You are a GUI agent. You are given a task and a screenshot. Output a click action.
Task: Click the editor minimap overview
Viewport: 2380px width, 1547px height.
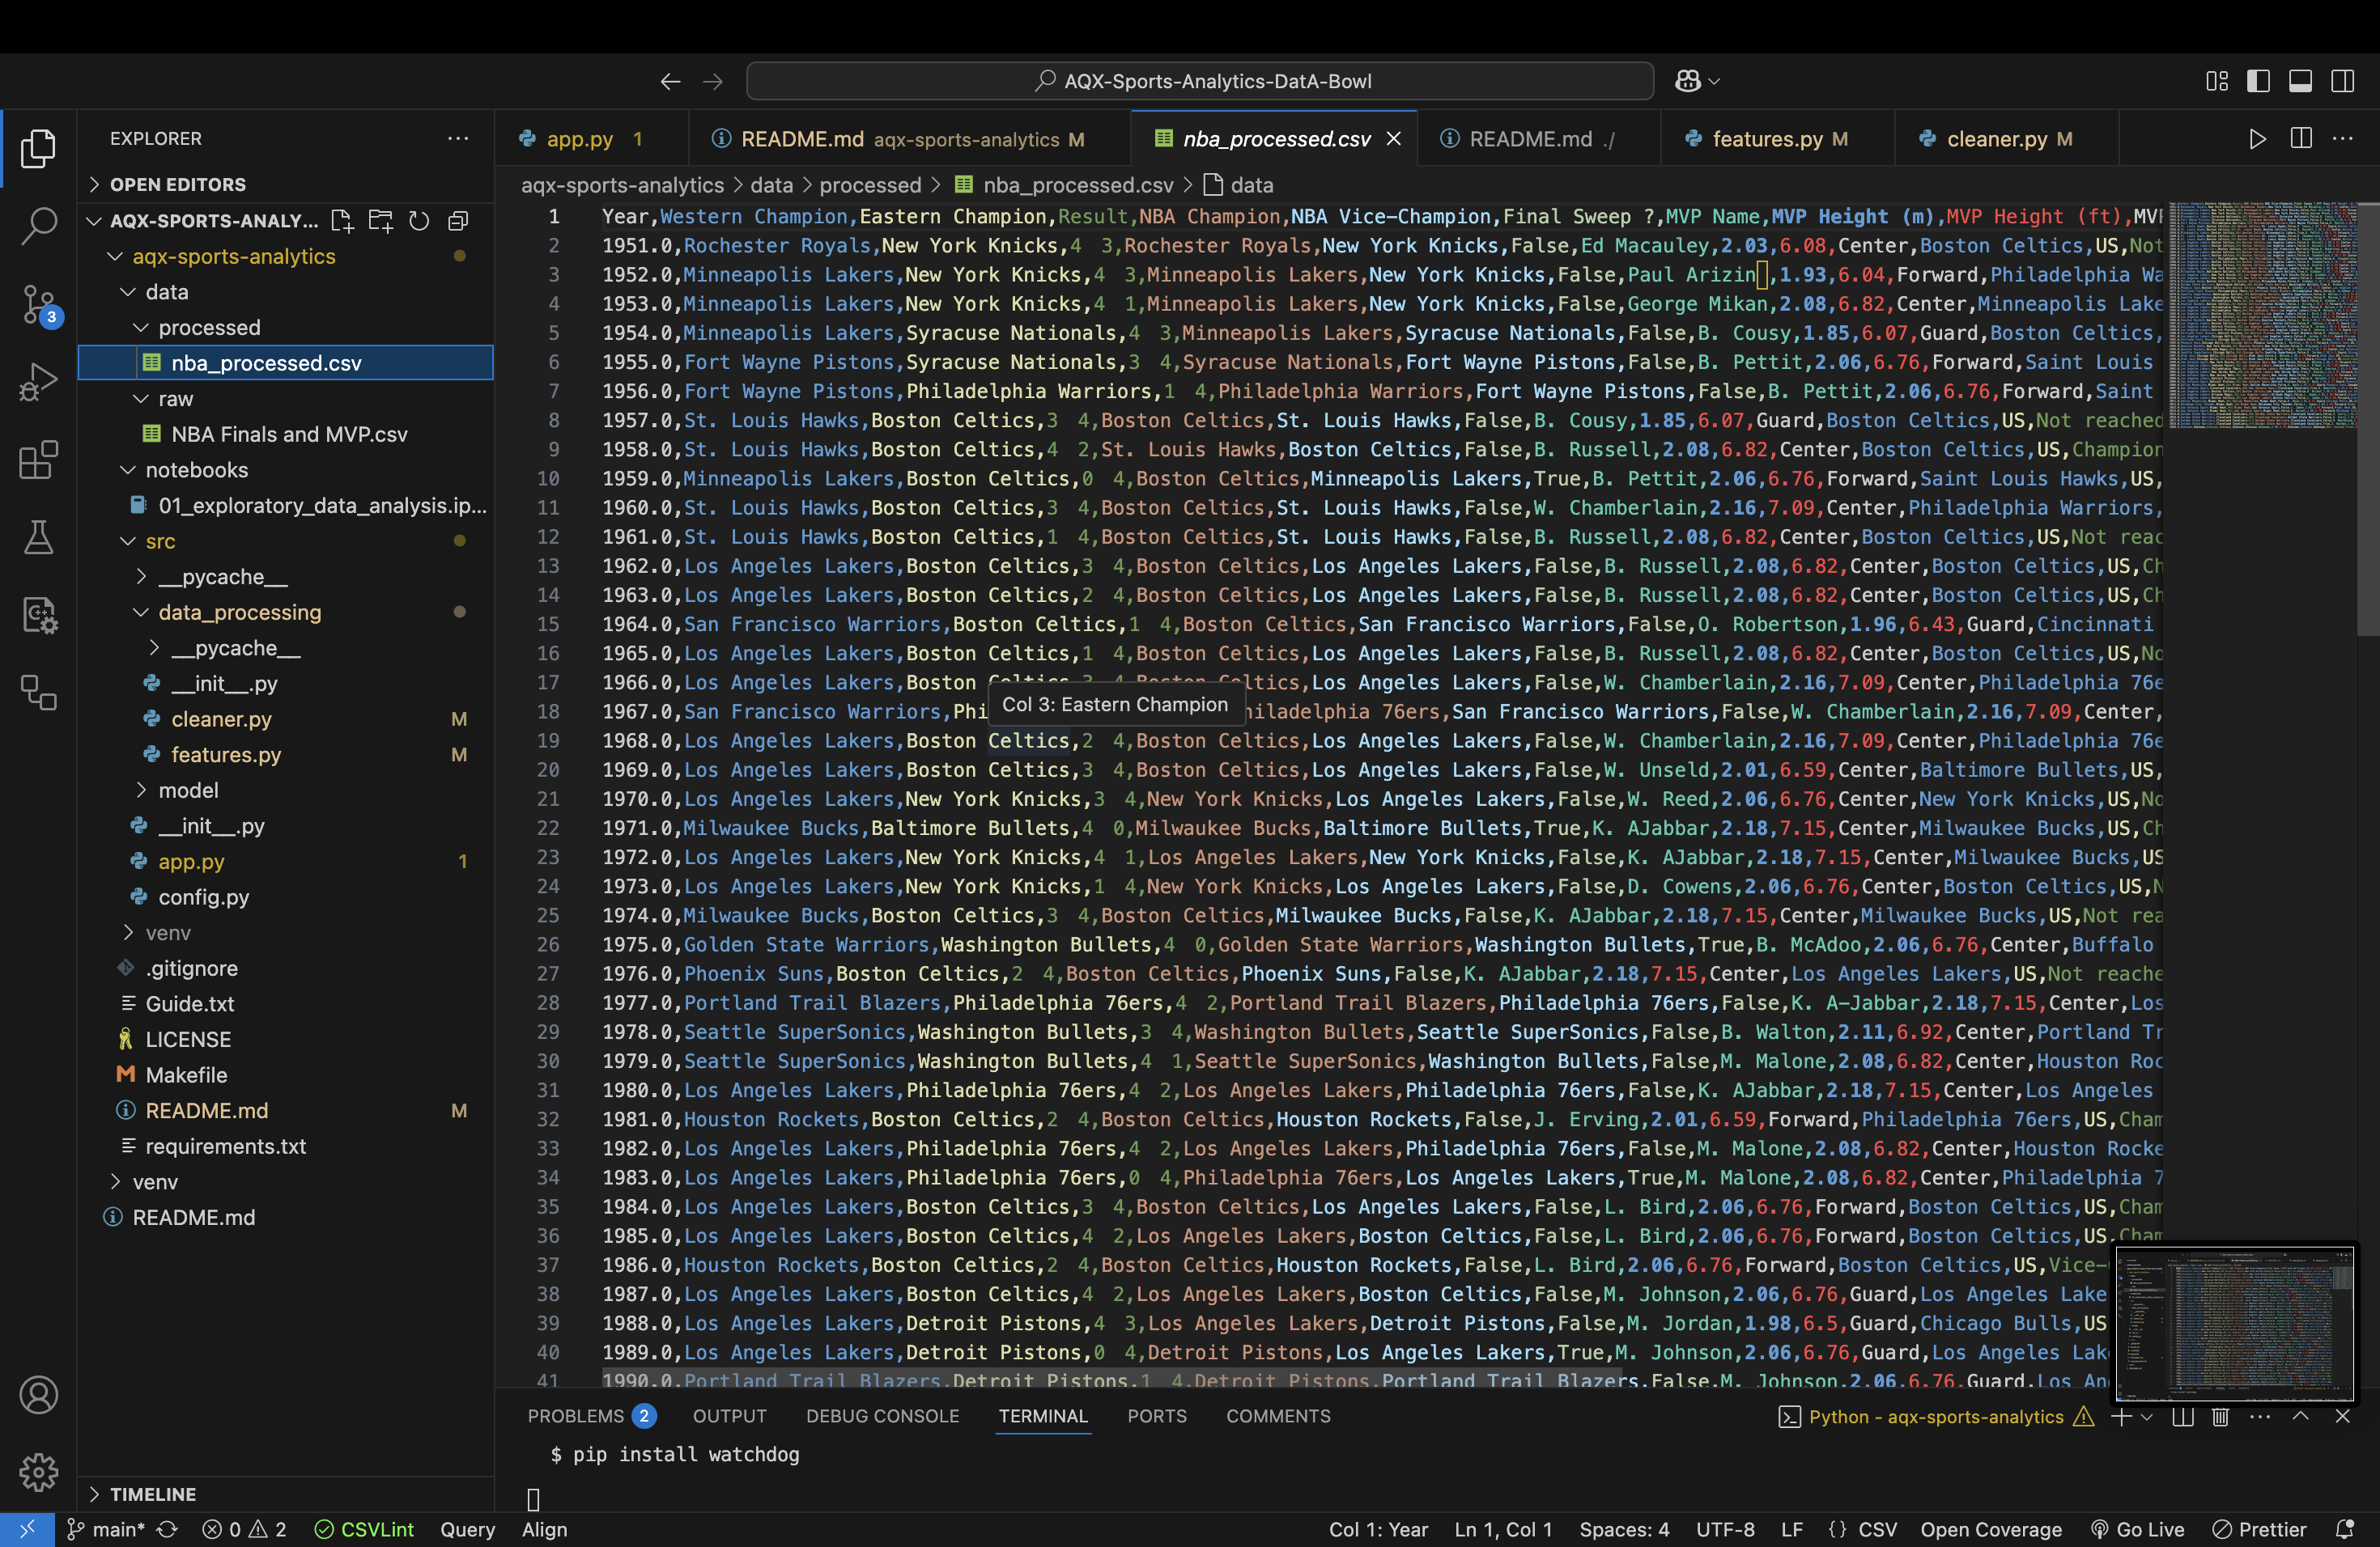tap(2262, 316)
